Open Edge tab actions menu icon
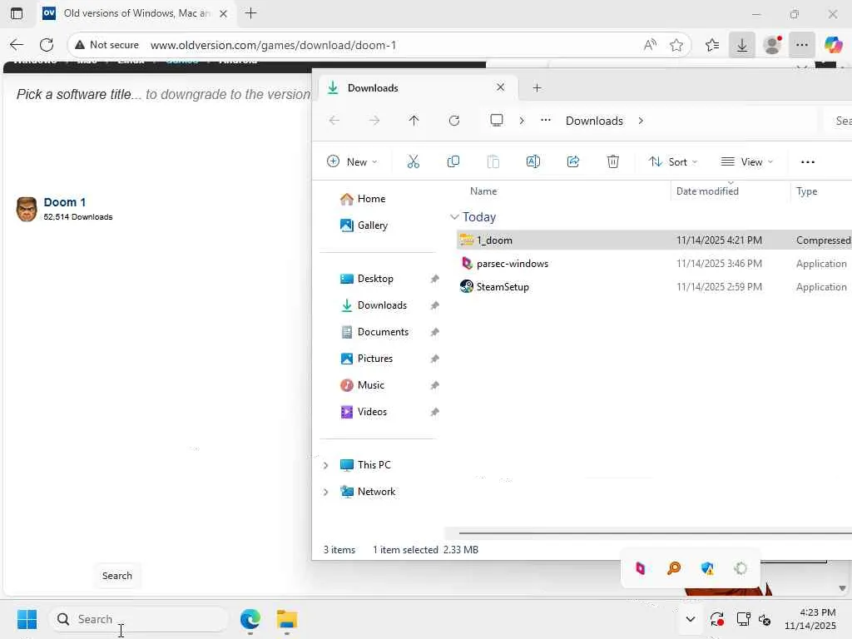The height and width of the screenshot is (639, 852). coord(17,13)
